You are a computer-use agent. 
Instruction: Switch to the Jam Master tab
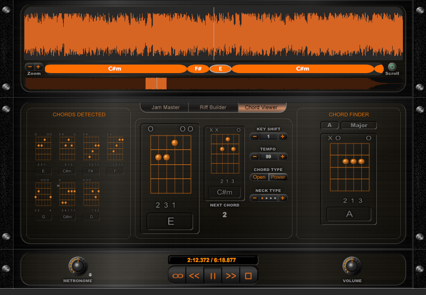click(x=164, y=107)
